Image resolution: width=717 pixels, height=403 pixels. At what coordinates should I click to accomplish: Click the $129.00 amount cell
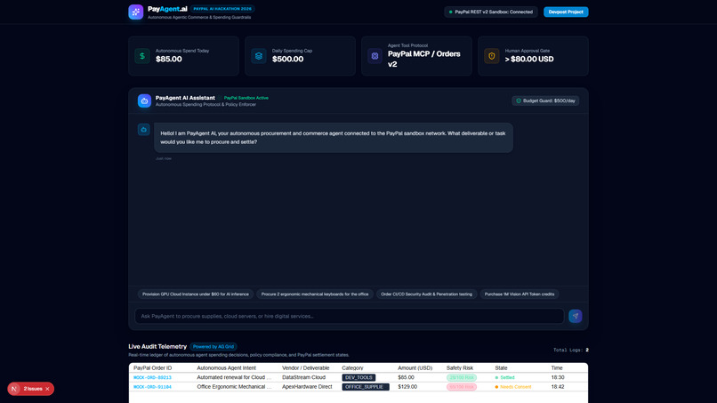coord(407,387)
